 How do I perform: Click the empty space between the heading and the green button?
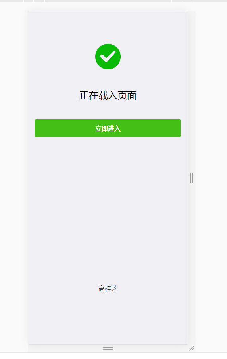[x=108, y=110]
